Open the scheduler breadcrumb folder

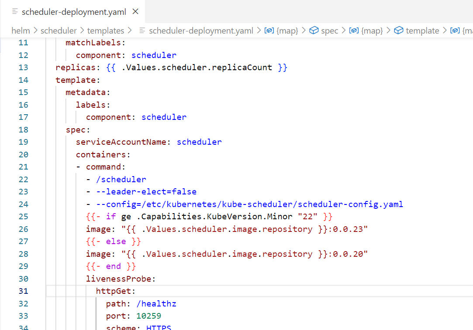coord(59,31)
